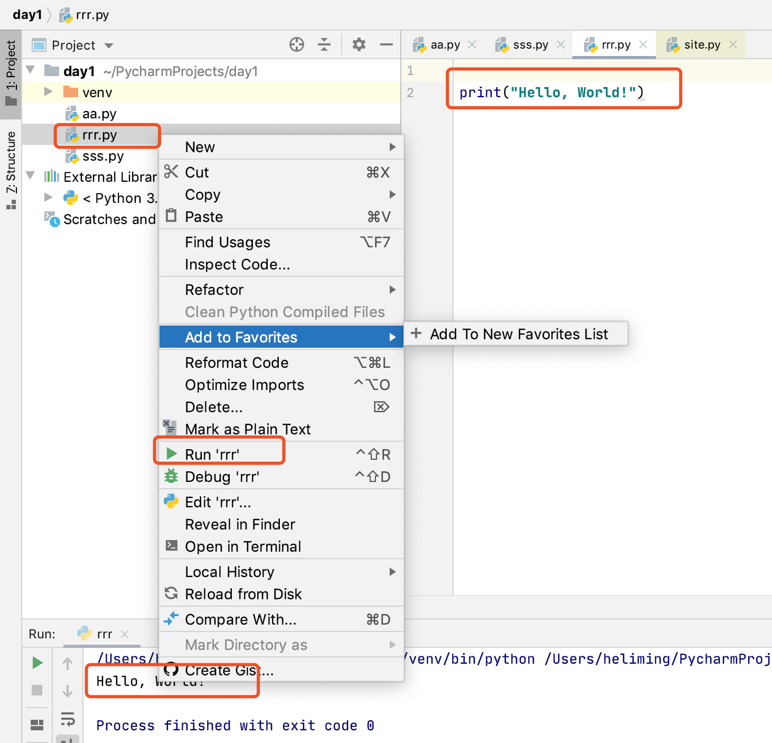Choose Debug 'rrr' from context menu

click(x=281, y=477)
